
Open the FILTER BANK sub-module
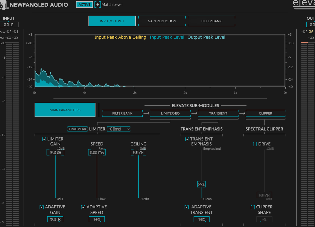point(122,113)
